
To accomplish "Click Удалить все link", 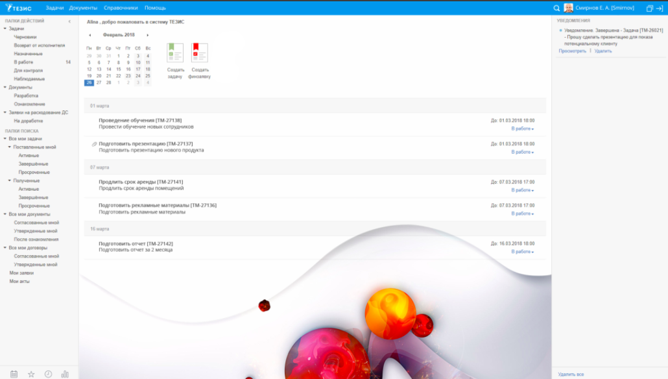I will 571,374.
